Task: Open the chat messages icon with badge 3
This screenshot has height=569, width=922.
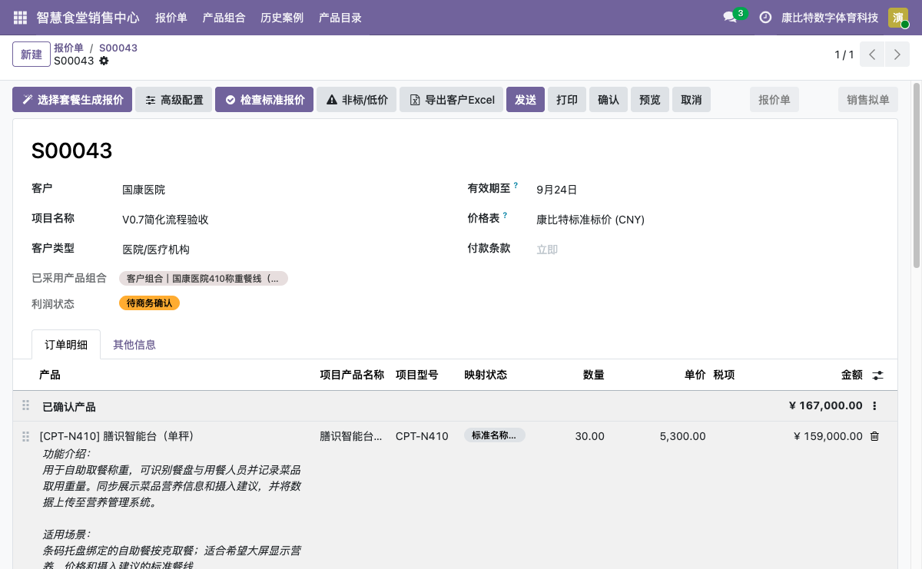Action: [730, 17]
